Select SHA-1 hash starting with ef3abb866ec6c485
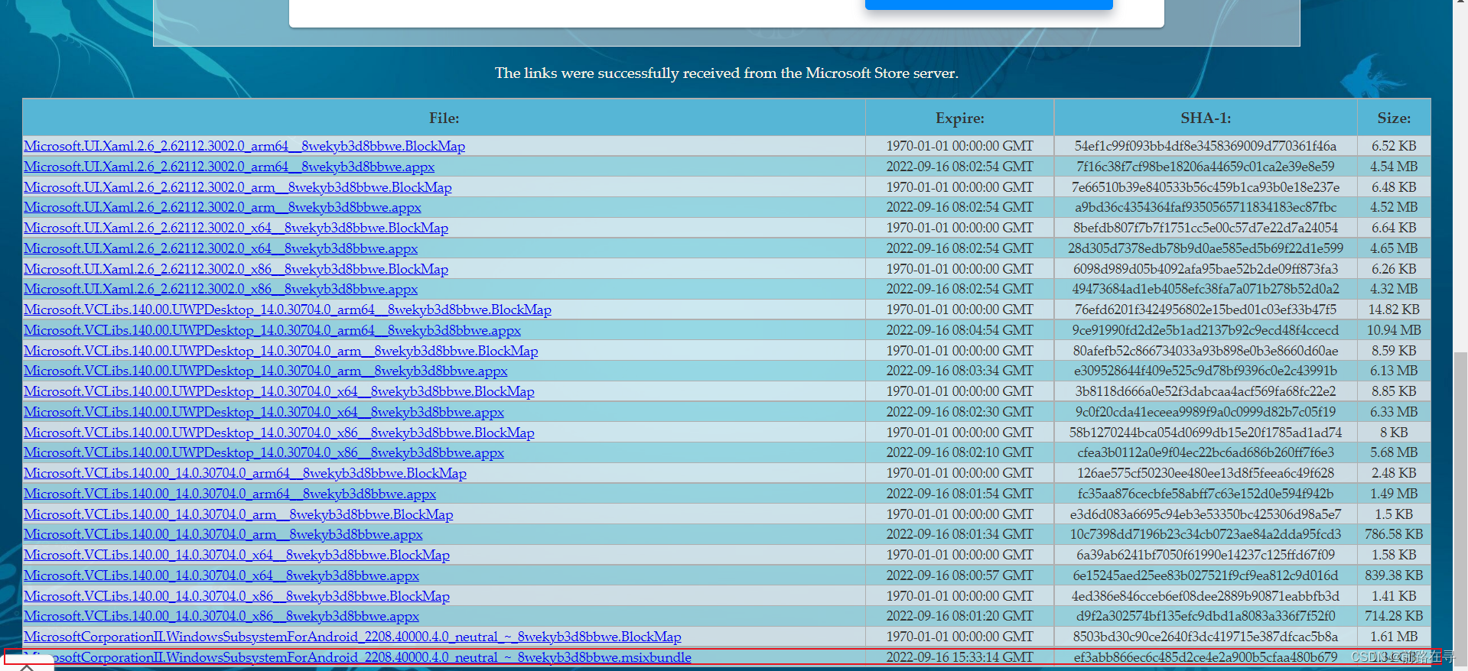The height and width of the screenshot is (671, 1468). tap(1206, 657)
